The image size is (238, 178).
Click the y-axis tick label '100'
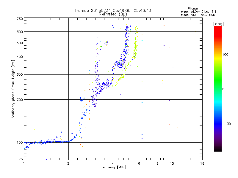coord(20,143)
